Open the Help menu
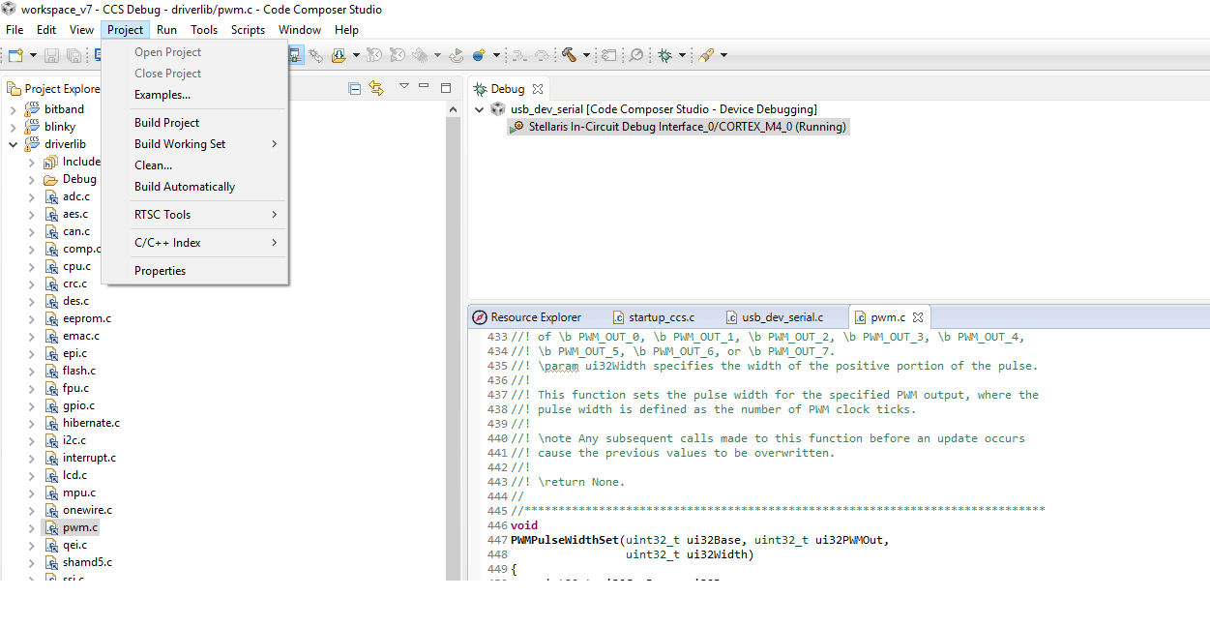This screenshot has height=627, width=1210. click(346, 30)
